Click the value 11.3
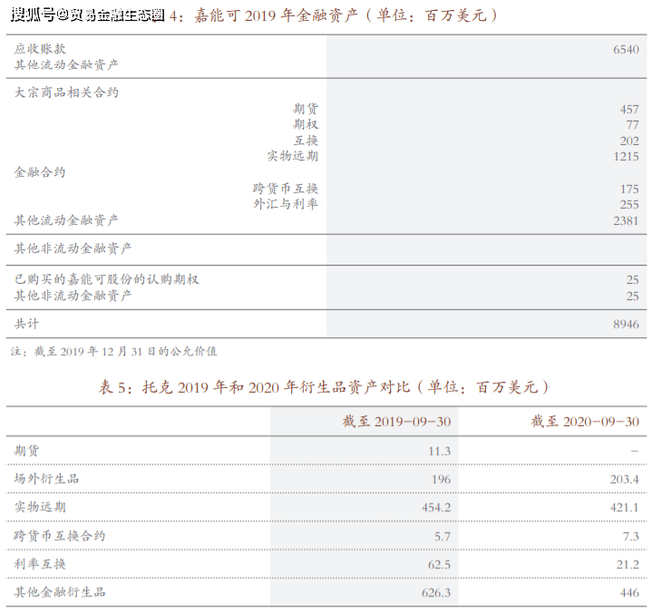Screen dimensions: 662x612 pyautogui.click(x=440, y=452)
